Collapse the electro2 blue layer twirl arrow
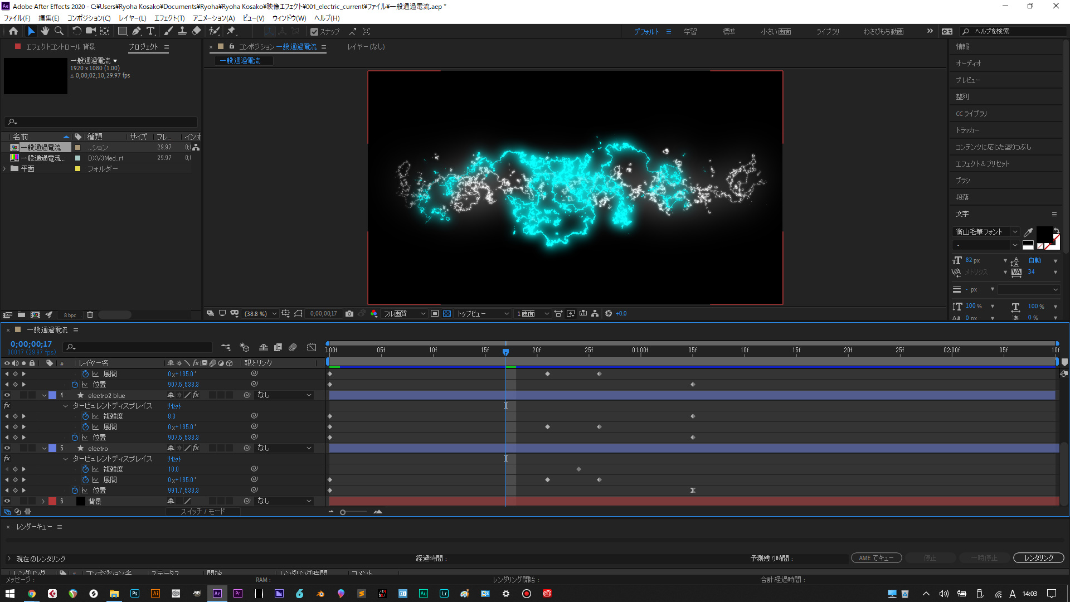 click(44, 395)
